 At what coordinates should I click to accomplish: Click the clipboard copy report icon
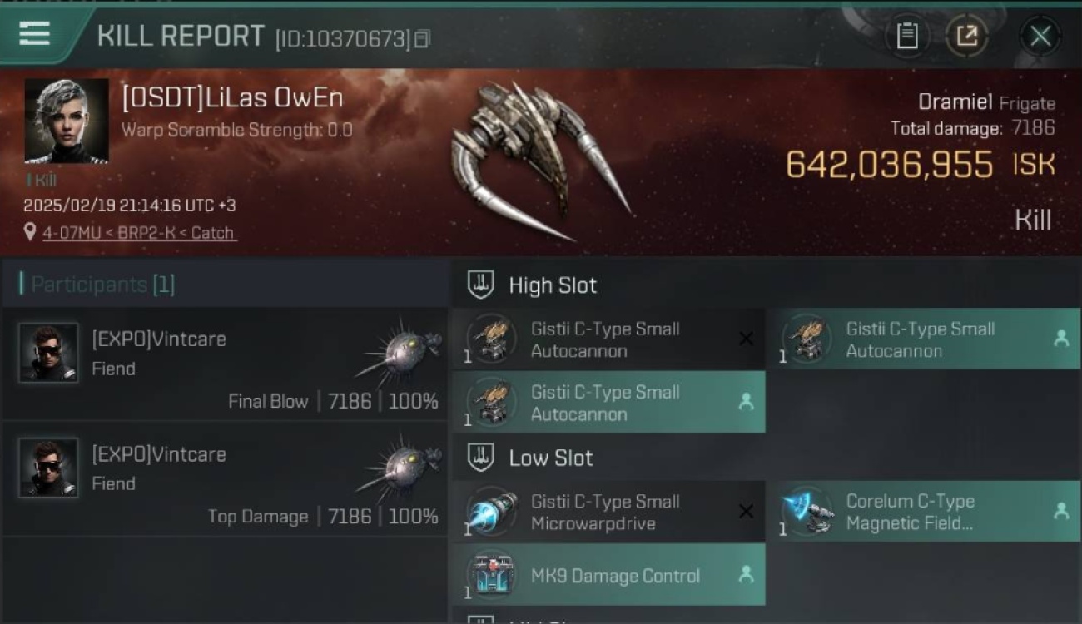pyautogui.click(x=907, y=36)
